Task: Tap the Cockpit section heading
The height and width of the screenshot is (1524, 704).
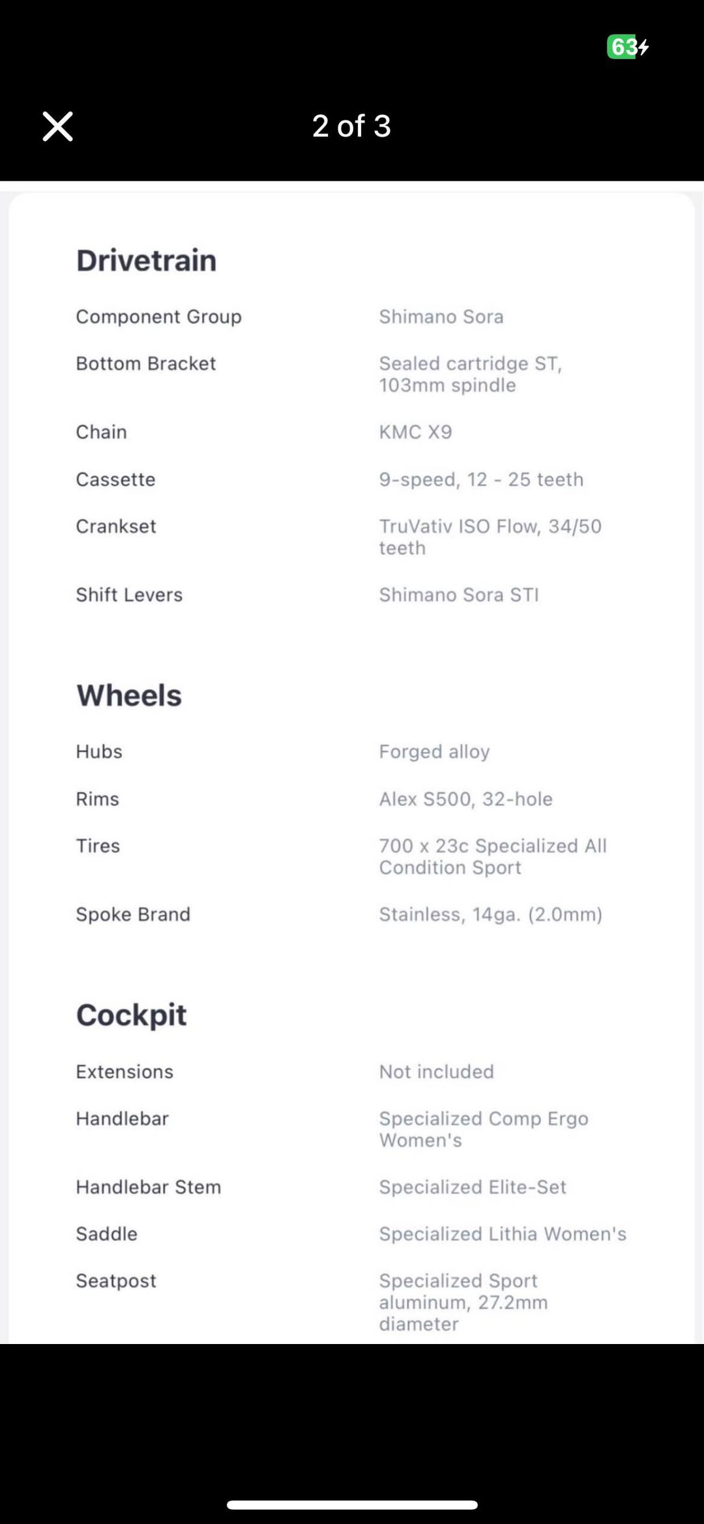Action: point(131,1015)
